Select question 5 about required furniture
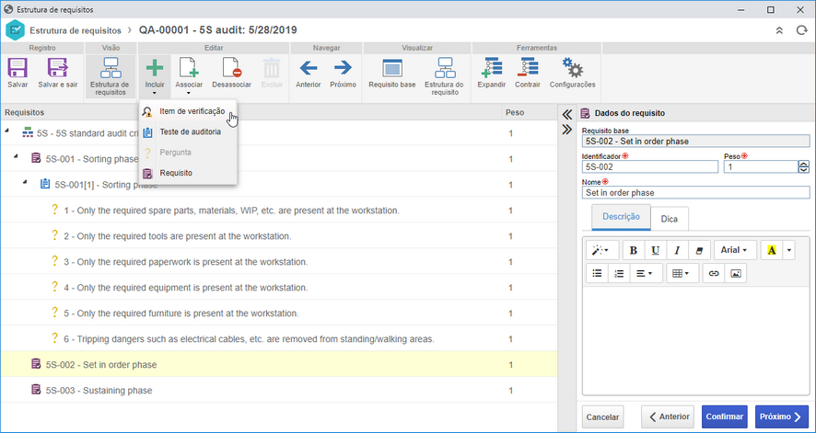The height and width of the screenshot is (433, 816). point(278,313)
